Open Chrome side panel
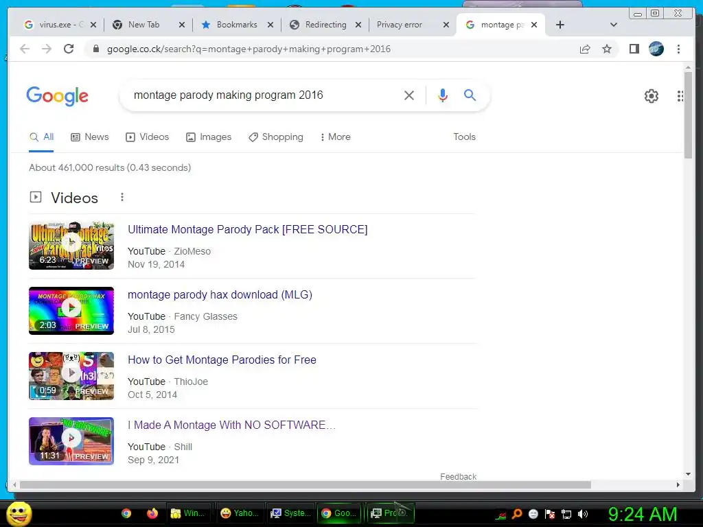This screenshot has height=527, width=703. tap(634, 49)
